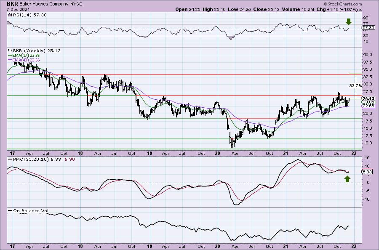Click the up triangle beside the change percentage
Screen dimensions: 379x250
pos(360,10)
